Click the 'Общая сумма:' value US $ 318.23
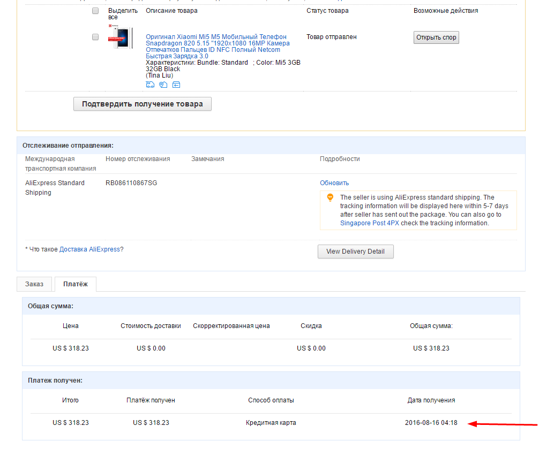 pos(431,348)
